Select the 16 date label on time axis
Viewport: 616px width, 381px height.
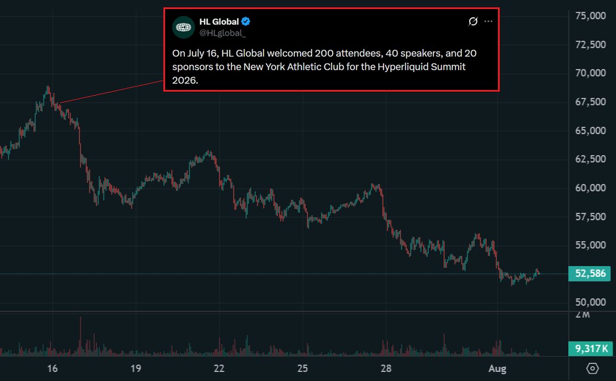click(x=52, y=369)
